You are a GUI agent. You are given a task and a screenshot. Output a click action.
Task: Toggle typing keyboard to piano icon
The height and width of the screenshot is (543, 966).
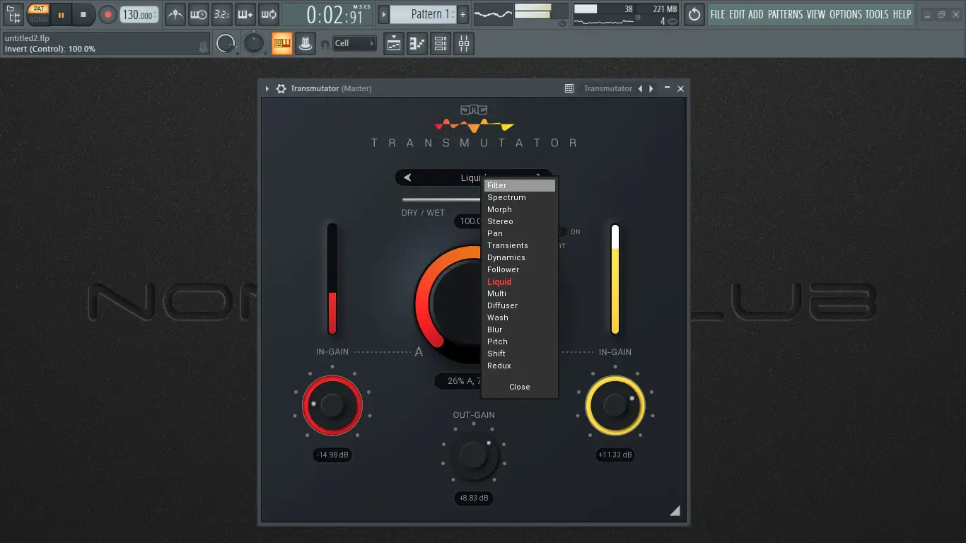(x=282, y=44)
